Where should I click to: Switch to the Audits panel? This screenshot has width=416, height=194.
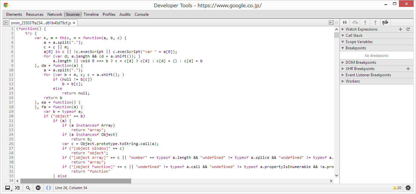tap(125, 14)
